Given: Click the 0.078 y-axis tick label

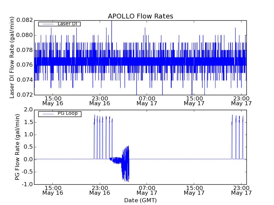Looking at the screenshot, I should 26,50.
